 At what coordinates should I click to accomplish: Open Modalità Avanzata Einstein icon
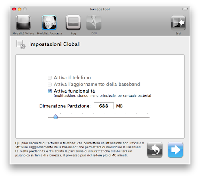click(x=49, y=22)
